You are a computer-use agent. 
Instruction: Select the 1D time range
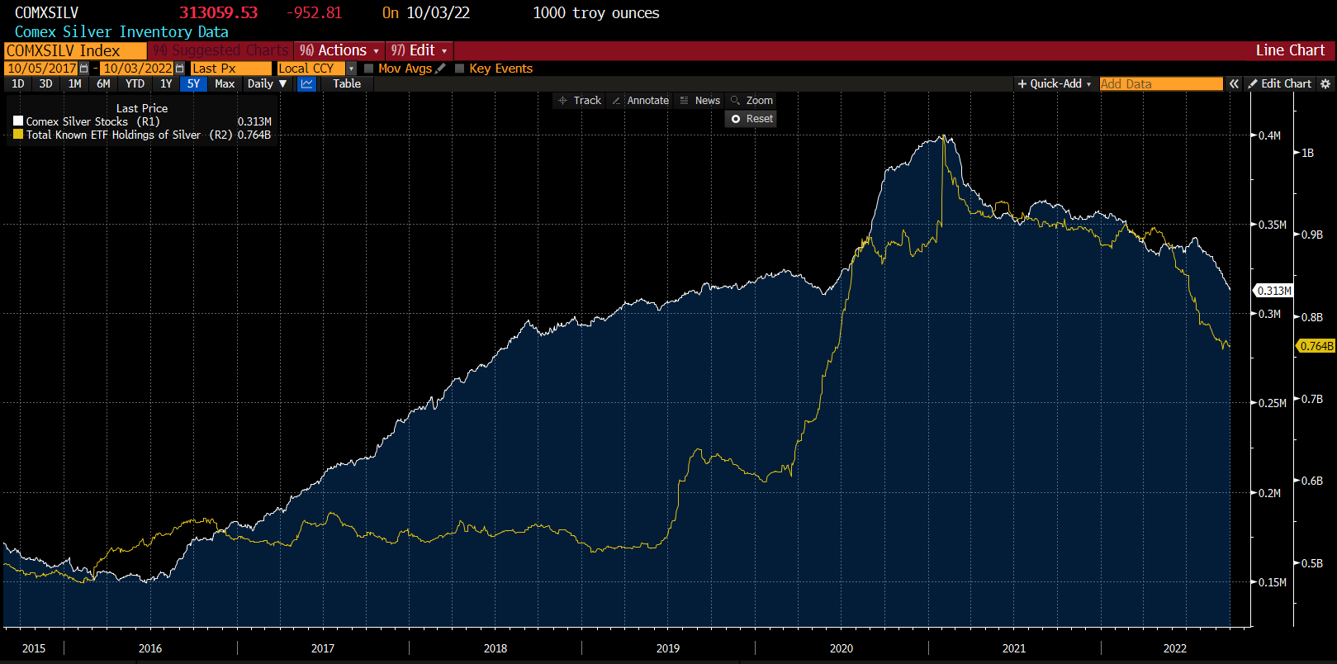click(x=17, y=83)
